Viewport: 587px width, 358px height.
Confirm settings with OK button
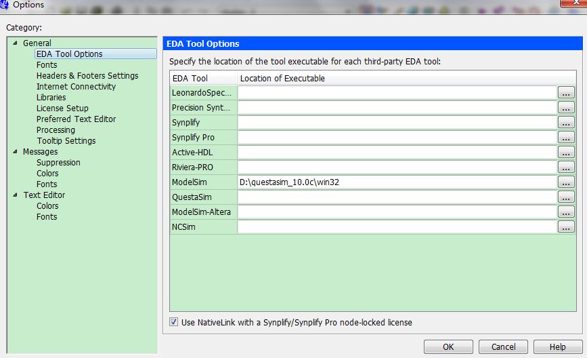click(x=448, y=346)
